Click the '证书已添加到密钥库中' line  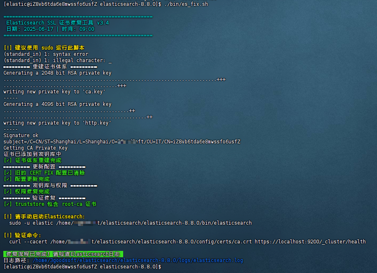click(x=33, y=154)
